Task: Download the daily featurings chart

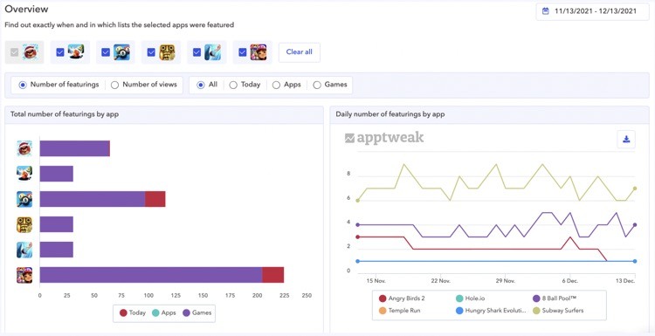Action: (x=626, y=140)
